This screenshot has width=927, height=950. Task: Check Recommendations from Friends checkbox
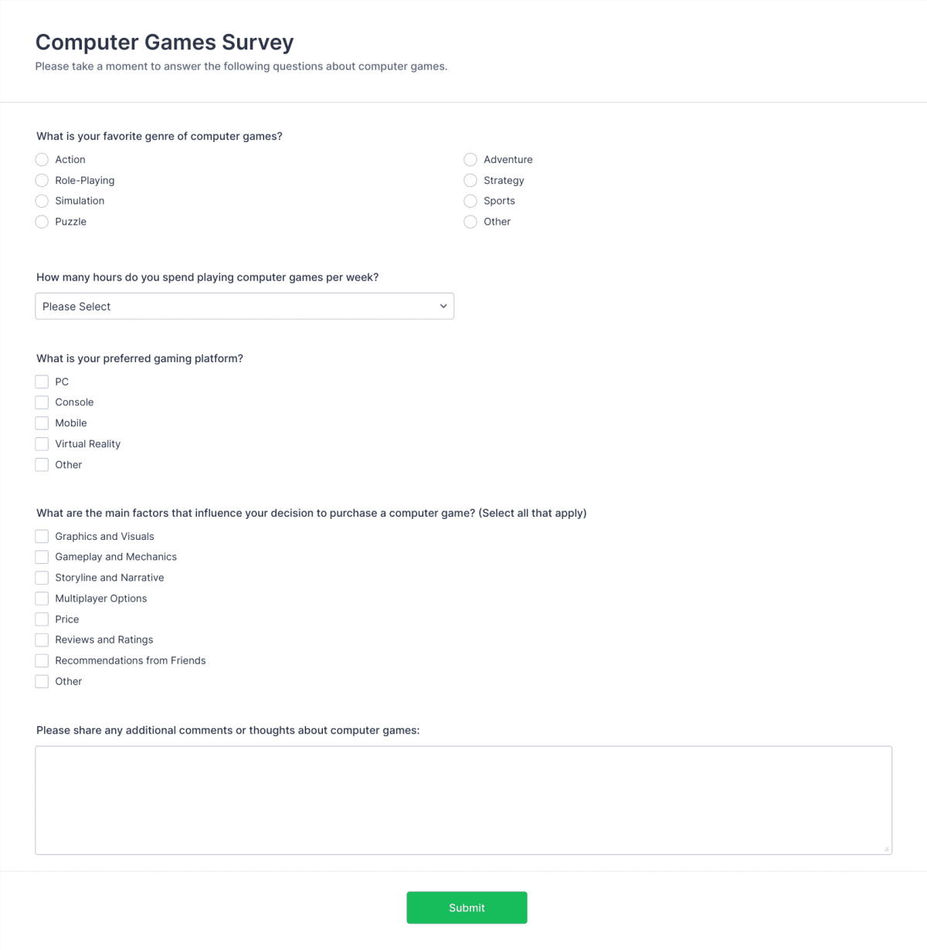coord(42,660)
